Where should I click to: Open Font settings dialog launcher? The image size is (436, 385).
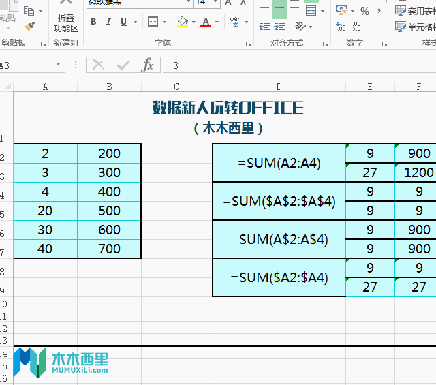point(248,44)
